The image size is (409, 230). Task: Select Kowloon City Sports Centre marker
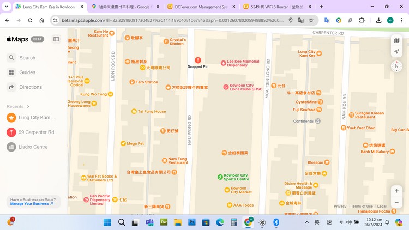(x=220, y=177)
